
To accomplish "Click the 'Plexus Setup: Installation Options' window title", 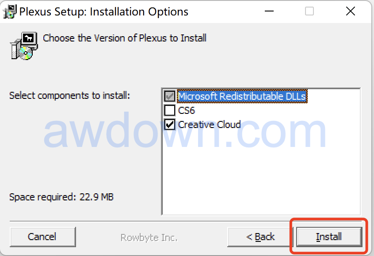I will pyautogui.click(x=104, y=12).
